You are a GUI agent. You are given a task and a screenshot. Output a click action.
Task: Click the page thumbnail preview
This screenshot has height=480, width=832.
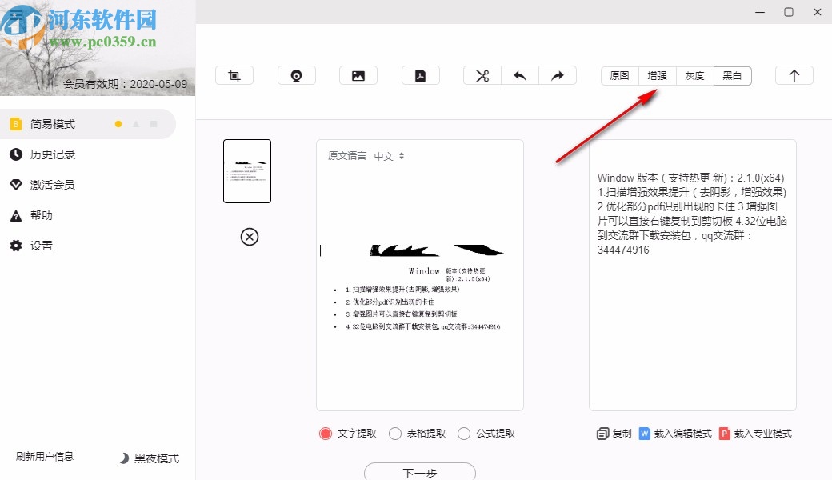coord(248,170)
